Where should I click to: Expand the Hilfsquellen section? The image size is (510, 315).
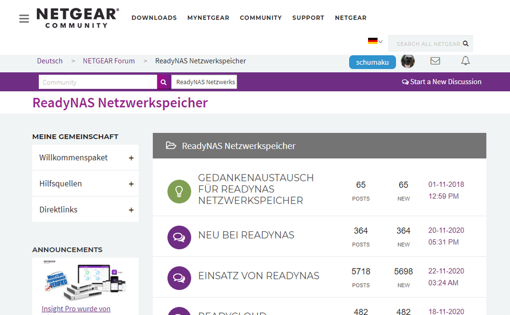coord(132,183)
